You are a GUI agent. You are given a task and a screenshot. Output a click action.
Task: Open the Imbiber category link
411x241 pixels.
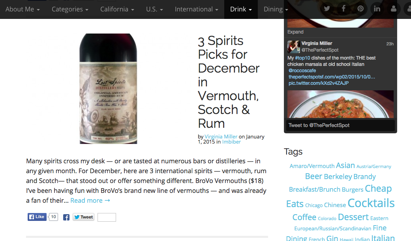click(x=231, y=142)
